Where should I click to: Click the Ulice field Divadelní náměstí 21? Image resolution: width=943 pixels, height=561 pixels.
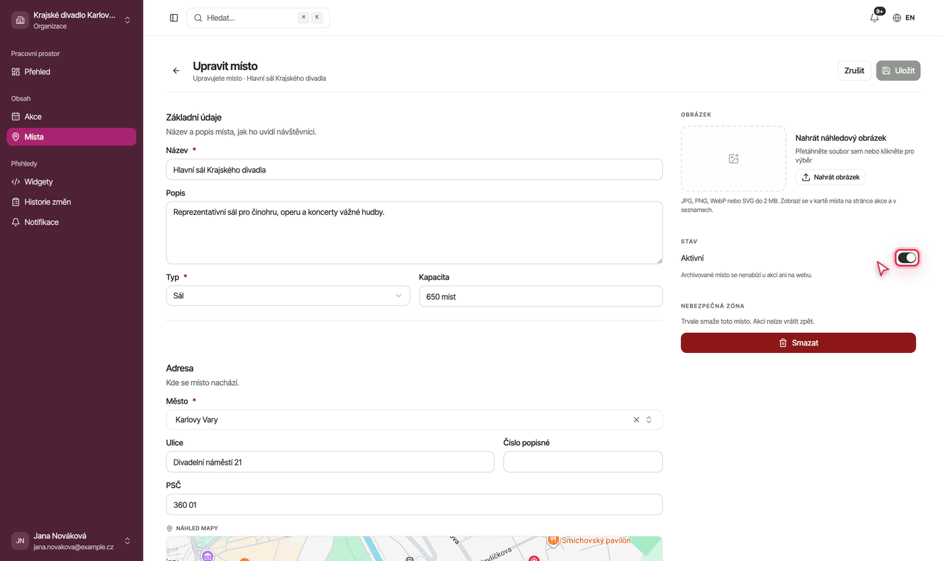pyautogui.click(x=330, y=462)
